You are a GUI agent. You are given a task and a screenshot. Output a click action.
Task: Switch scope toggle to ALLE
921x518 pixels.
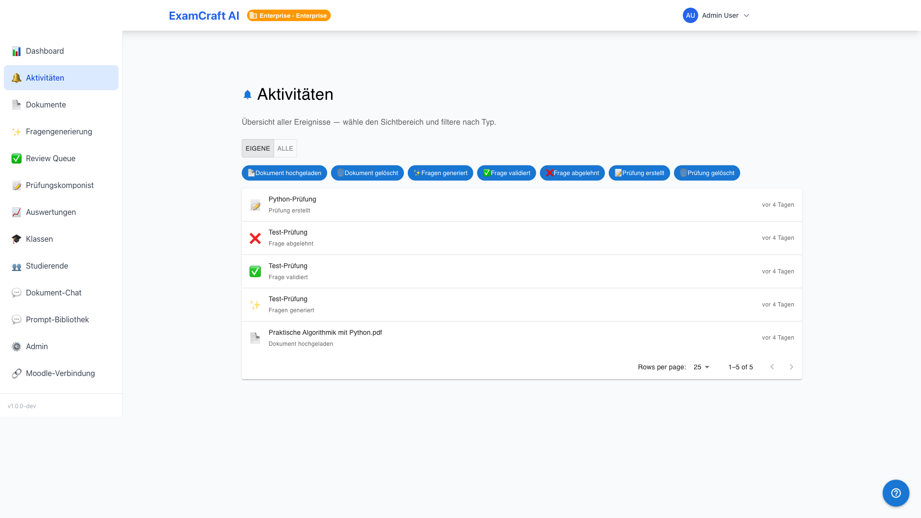[x=285, y=148]
